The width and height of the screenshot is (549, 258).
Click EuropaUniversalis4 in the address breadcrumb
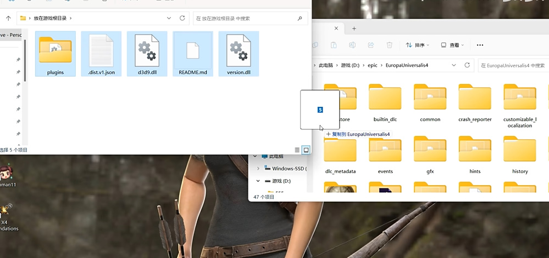pos(407,65)
